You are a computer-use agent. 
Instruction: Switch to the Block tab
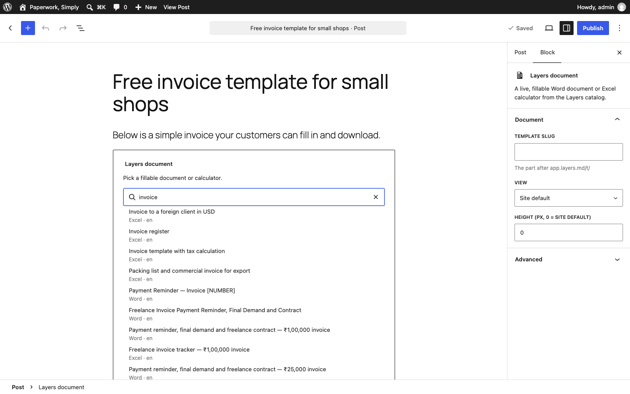point(547,53)
